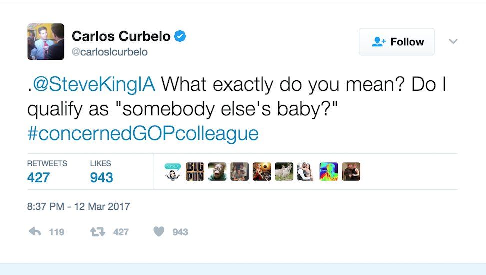Open the white goats liker avatar
Viewport: 486px width, 275px height.
[x=284, y=171]
